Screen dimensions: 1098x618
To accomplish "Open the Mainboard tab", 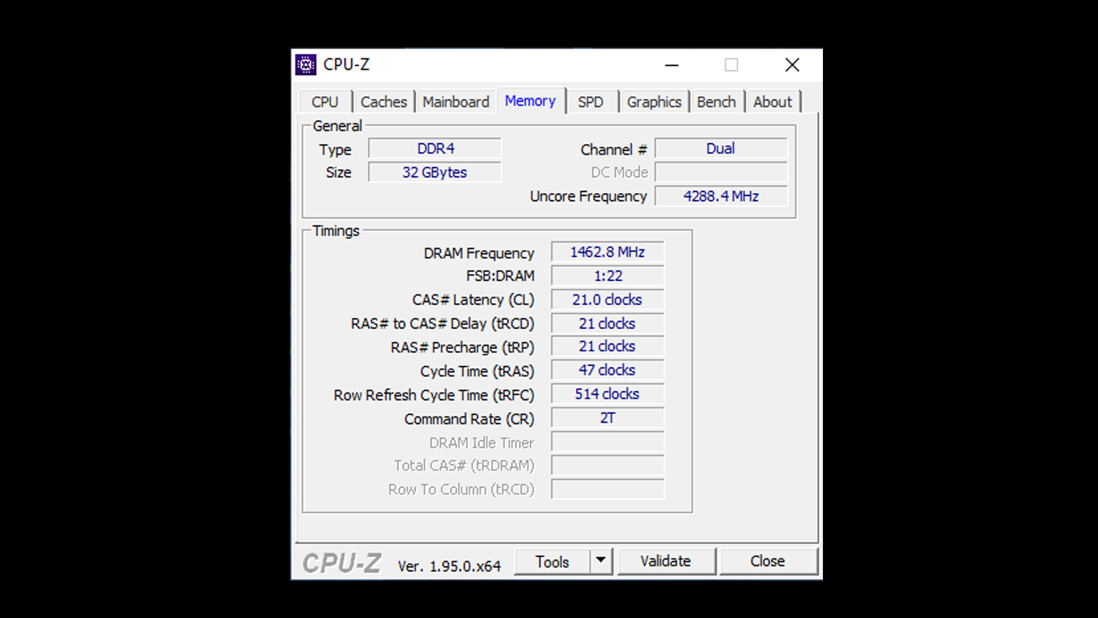I will (x=456, y=102).
